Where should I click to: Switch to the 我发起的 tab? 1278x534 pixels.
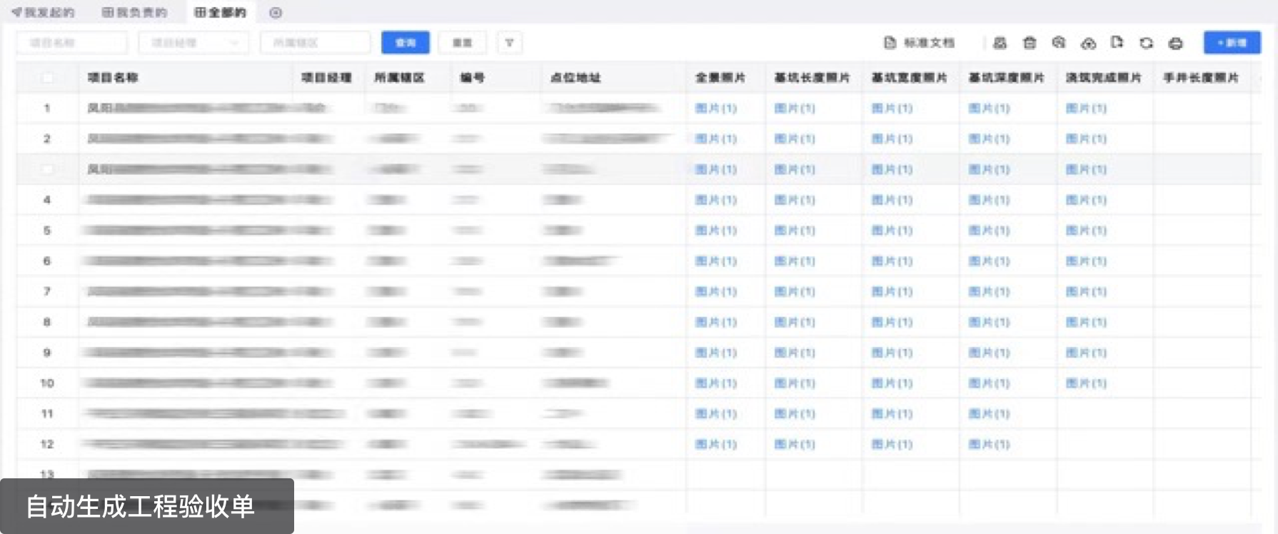pos(43,12)
